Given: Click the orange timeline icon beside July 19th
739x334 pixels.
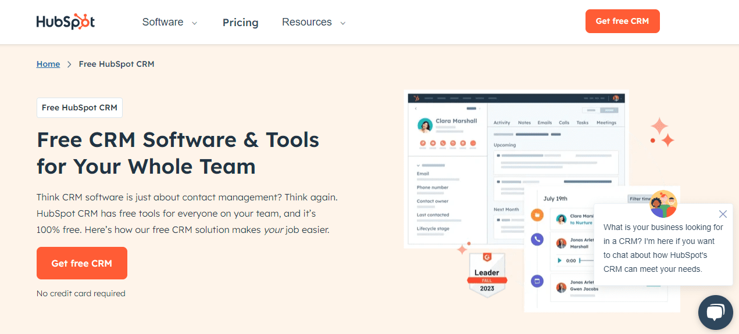Looking at the screenshot, I should (x=537, y=215).
